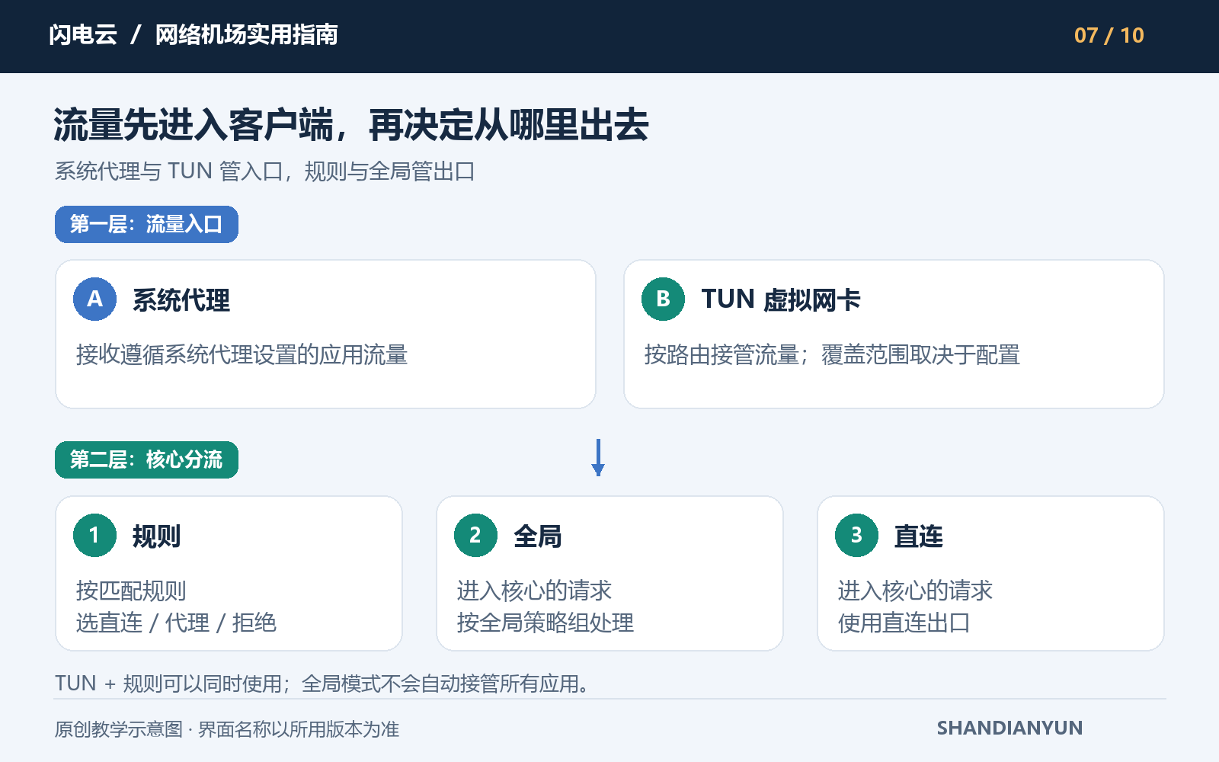Select the 第二层:核心分流 green tag
The width and height of the screenshot is (1219, 762).
[x=146, y=460]
